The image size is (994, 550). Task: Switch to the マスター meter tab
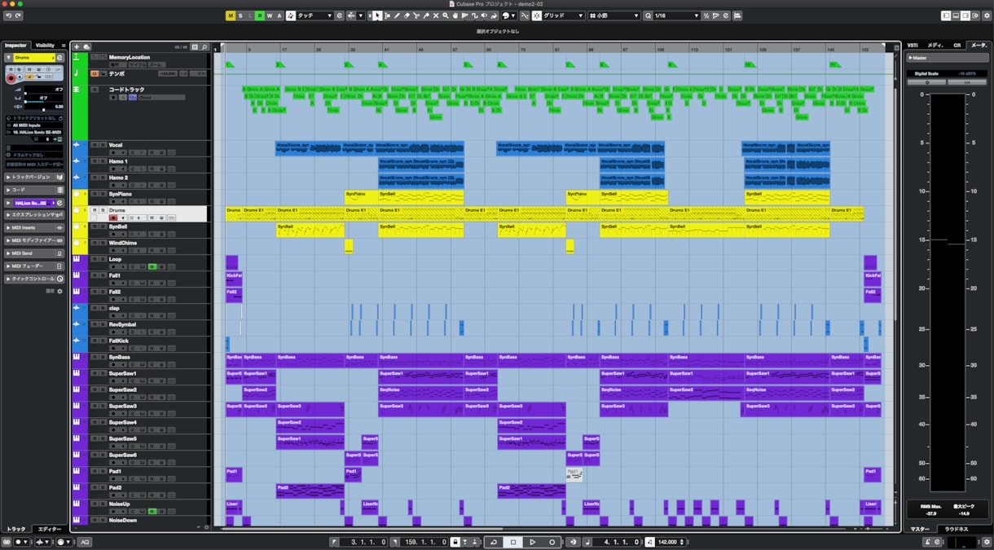[920, 530]
